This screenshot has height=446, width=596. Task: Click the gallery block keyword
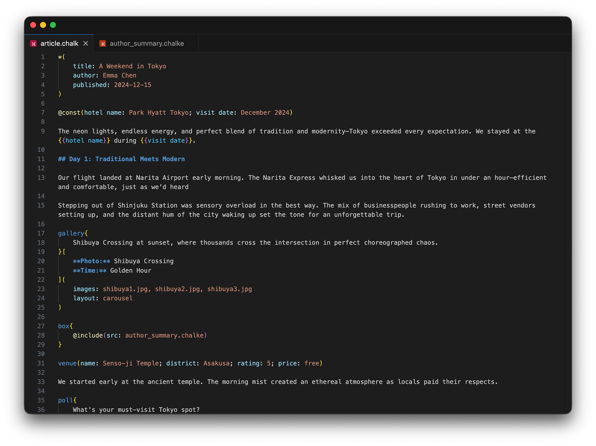coord(70,233)
